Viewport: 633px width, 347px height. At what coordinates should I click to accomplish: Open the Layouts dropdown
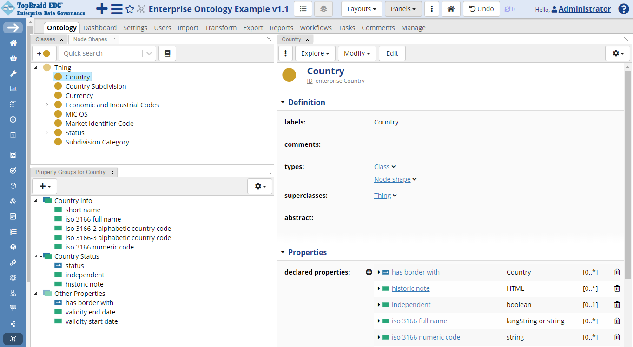(x=362, y=8)
